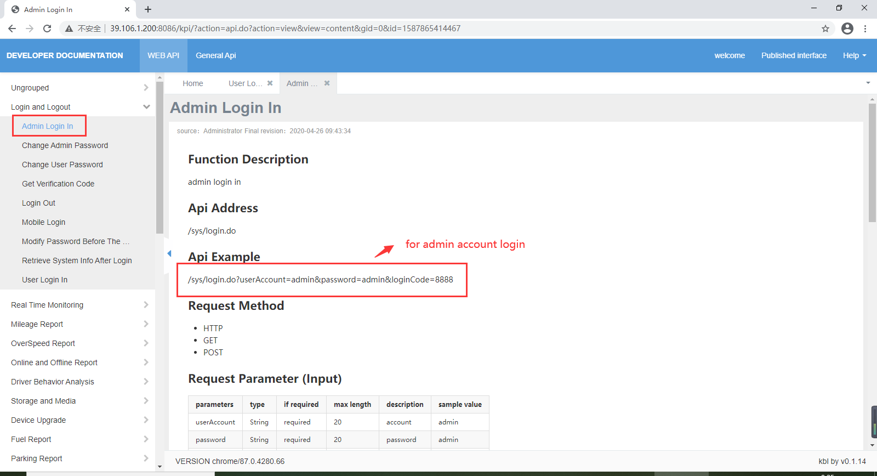Click the welcome link
The width and height of the screenshot is (877, 476).
pos(730,55)
